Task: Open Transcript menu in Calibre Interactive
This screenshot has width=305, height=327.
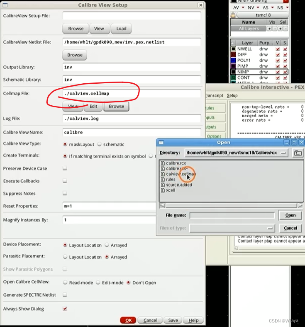Action: [x=214, y=95]
